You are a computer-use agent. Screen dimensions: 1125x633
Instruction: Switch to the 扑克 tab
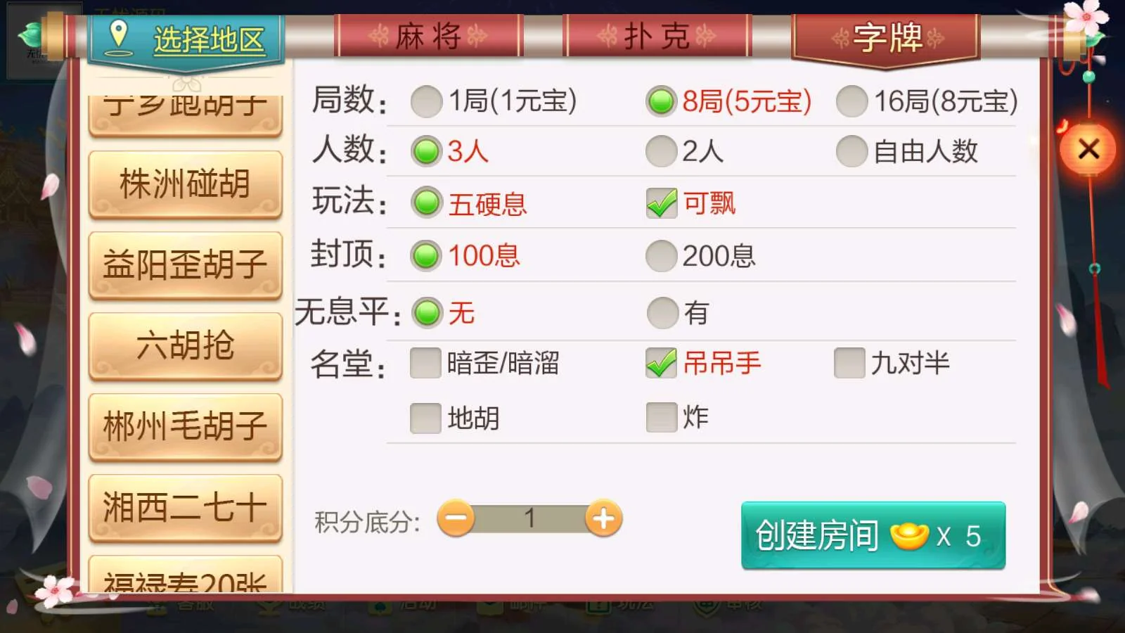point(657,35)
